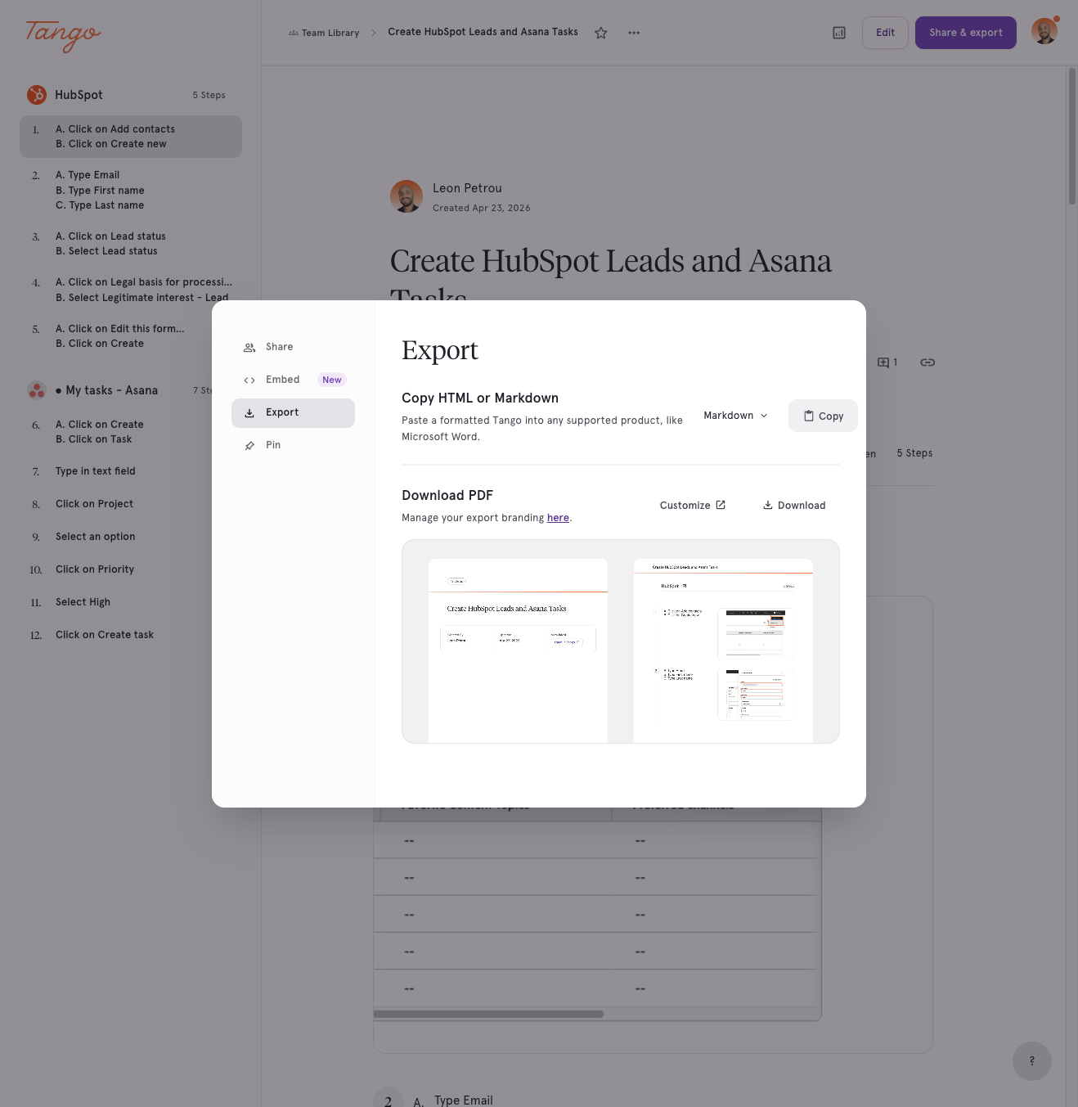
Task: Click the horizontal scrollbar under the table
Action: point(488,1014)
